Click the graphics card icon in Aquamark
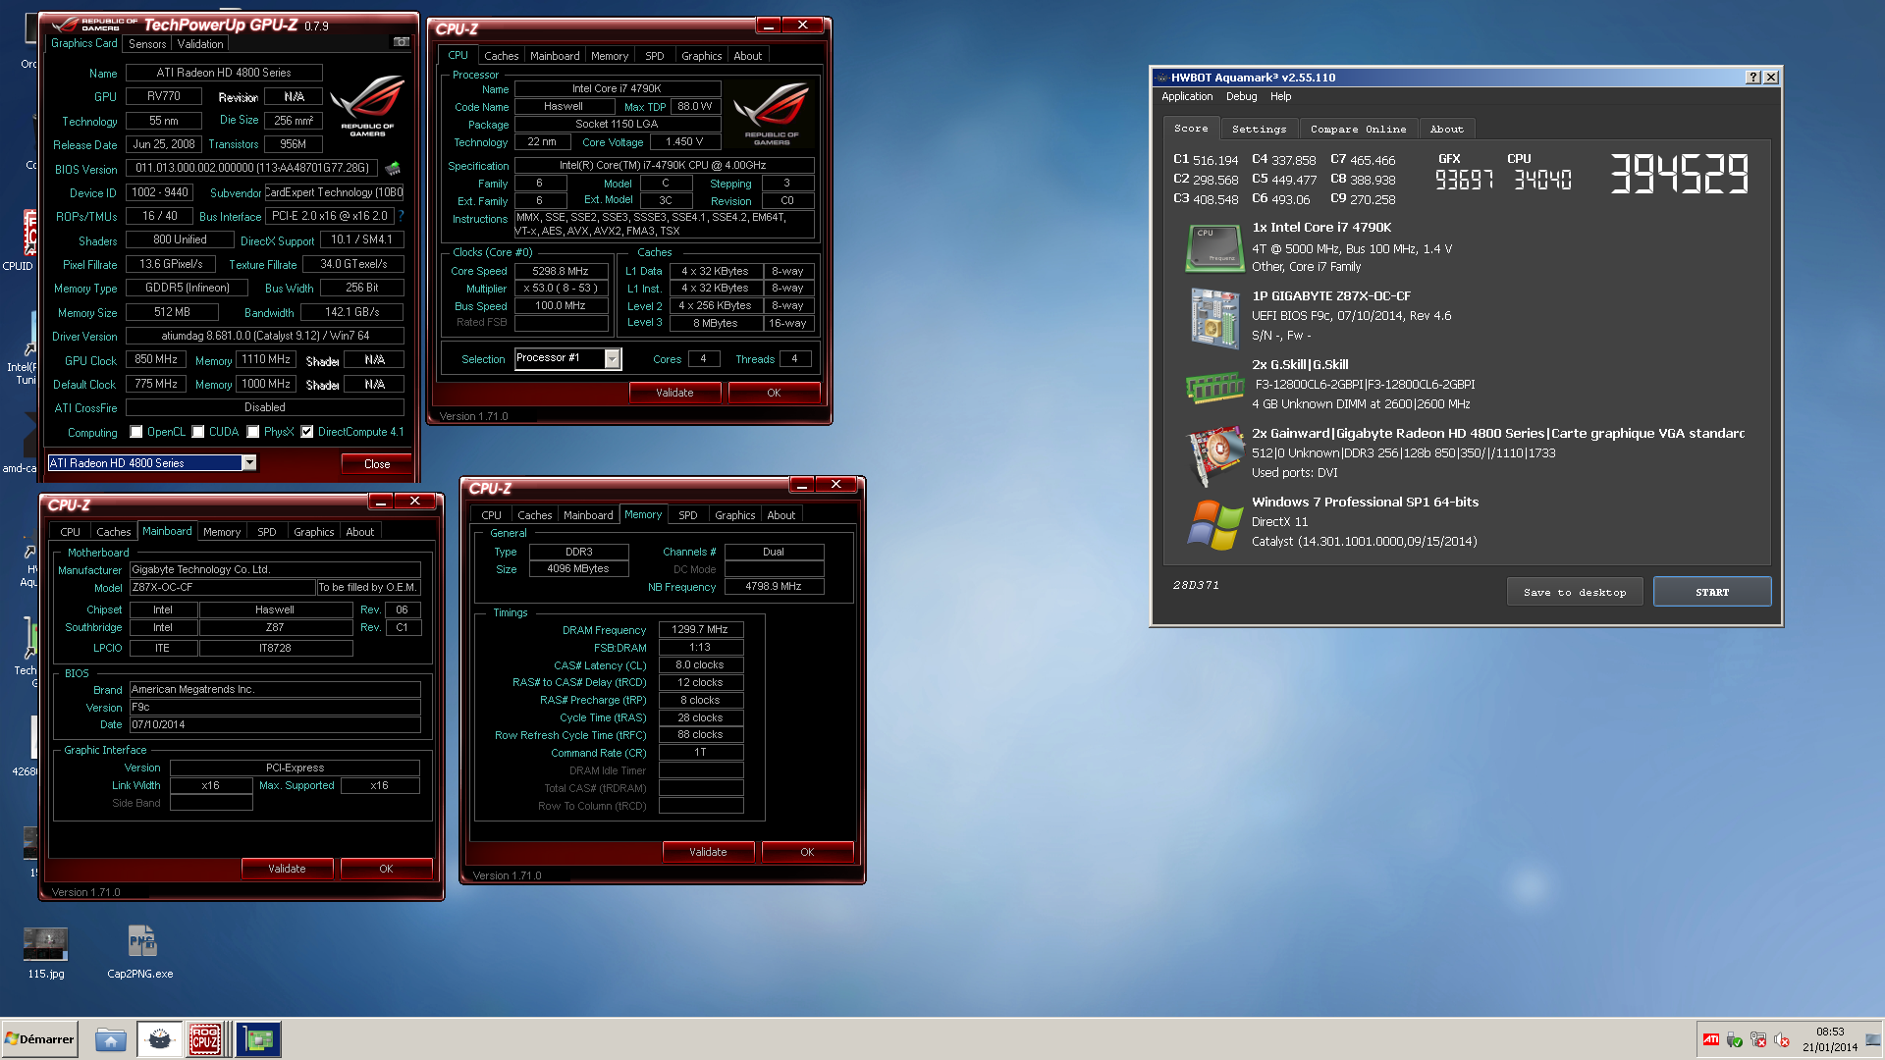Screen dimensions: 1885x1060 pyautogui.click(x=1214, y=455)
